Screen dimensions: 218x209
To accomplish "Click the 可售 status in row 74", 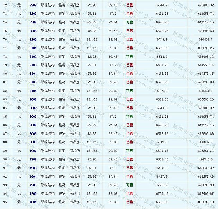I will coord(129,22).
